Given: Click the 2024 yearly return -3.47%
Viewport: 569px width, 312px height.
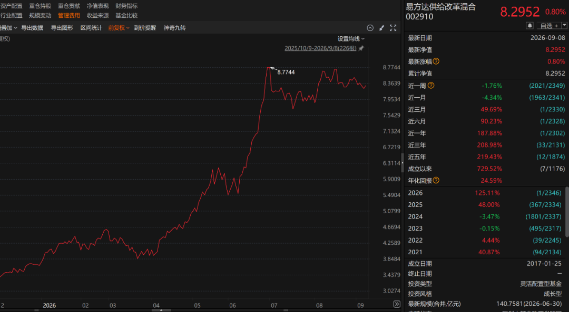Looking at the screenshot, I should coord(489,216).
